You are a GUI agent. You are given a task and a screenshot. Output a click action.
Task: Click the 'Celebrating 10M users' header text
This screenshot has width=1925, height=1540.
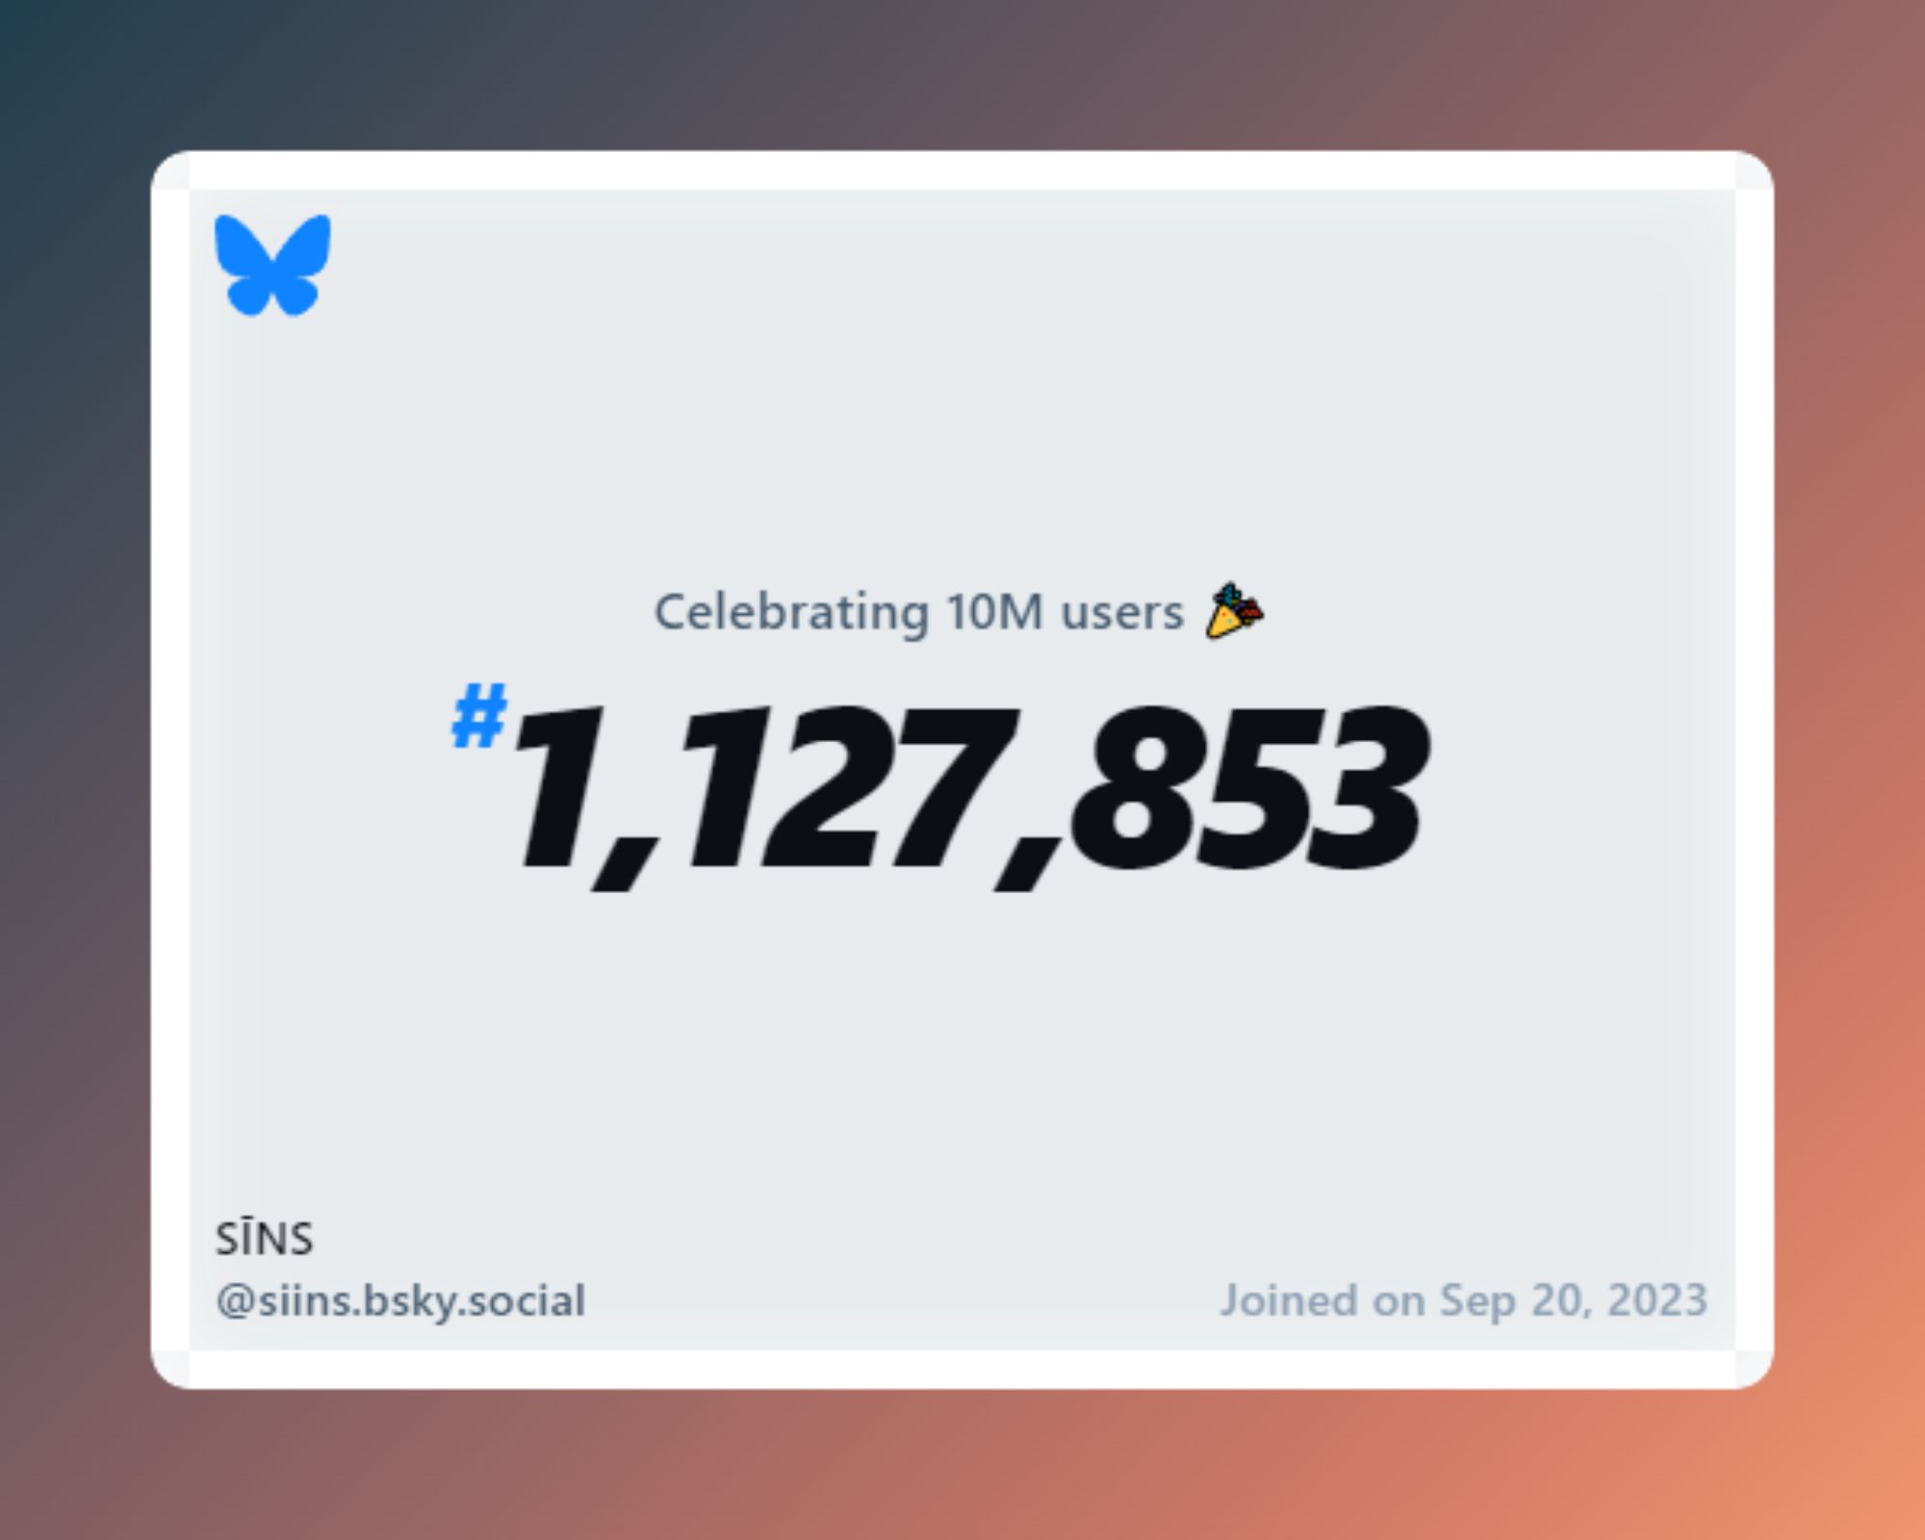click(x=961, y=613)
